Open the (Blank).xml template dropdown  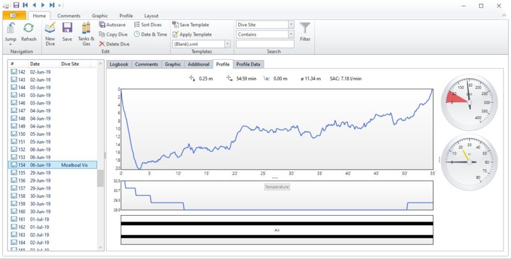(x=228, y=44)
